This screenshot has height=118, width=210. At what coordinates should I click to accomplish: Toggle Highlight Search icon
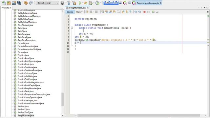115,12
